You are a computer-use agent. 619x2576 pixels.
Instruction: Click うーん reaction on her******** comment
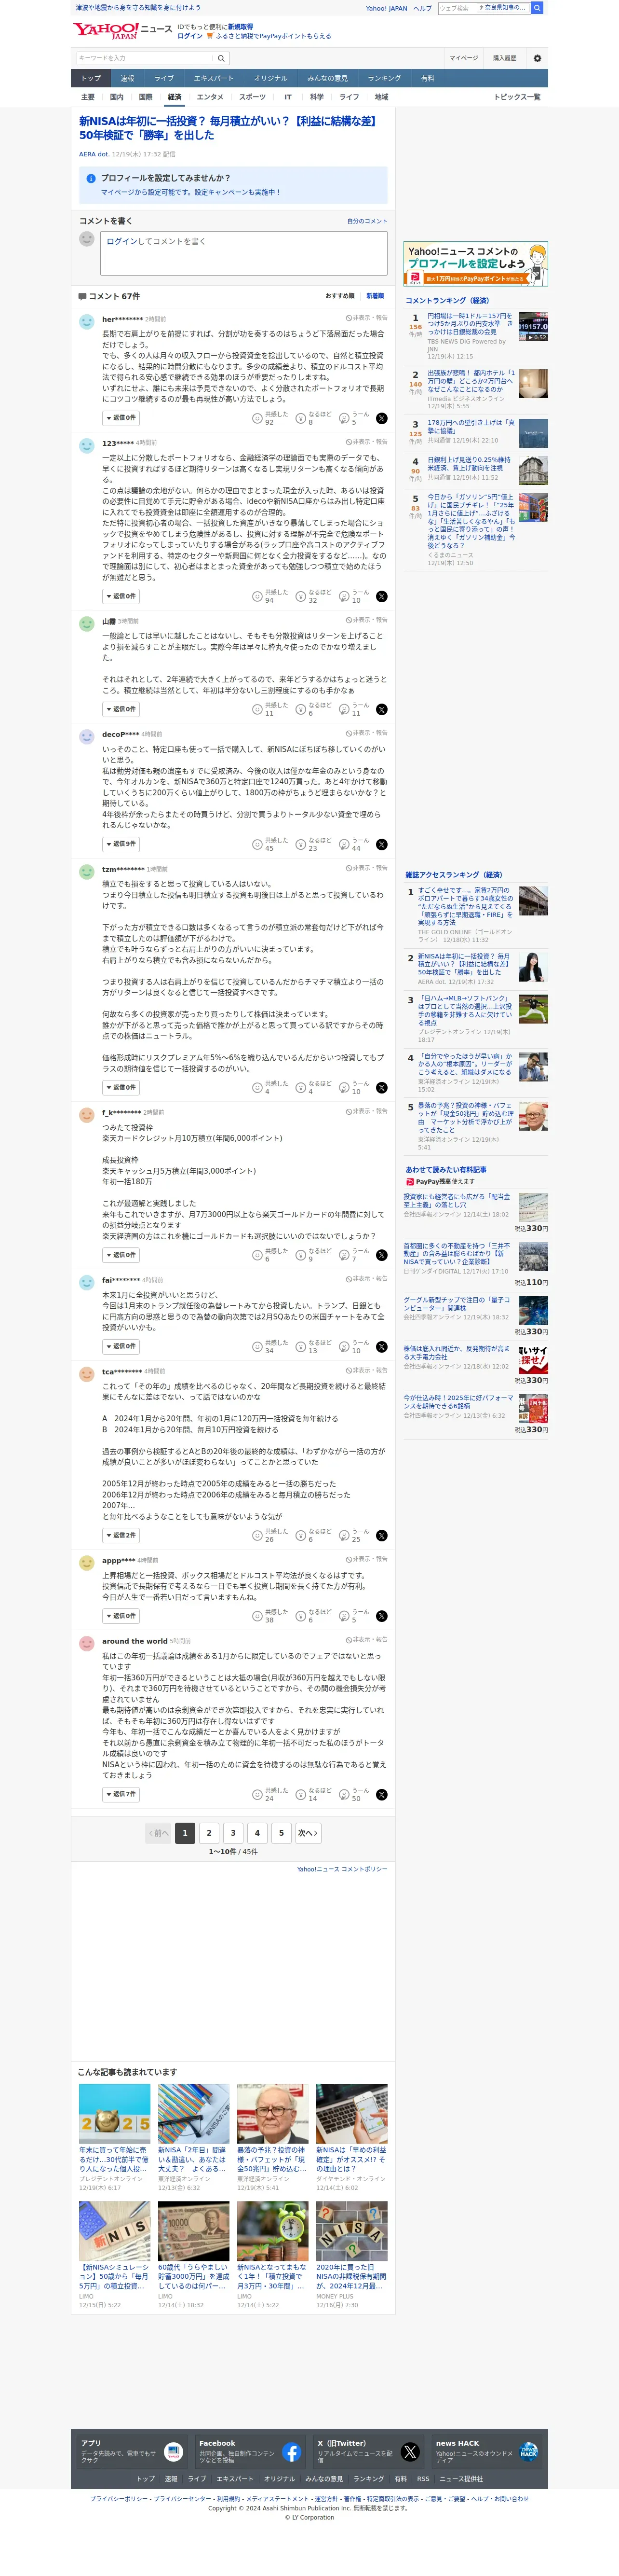pos(354,418)
